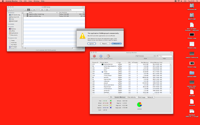The width and height of the screenshot is (200, 125).
Task: Click the Wi-Fi status menu bar icon
Action: 178,1
